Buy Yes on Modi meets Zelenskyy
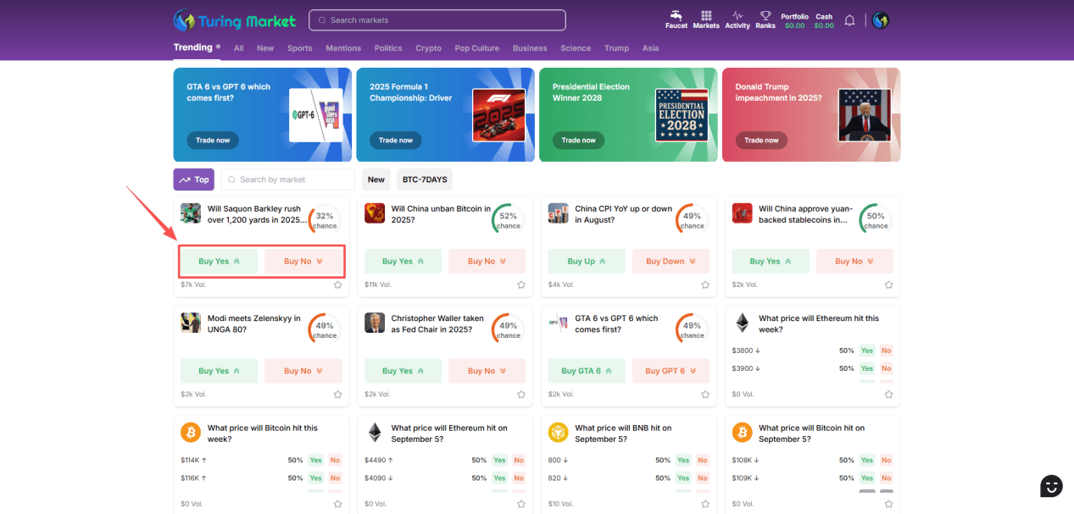 point(220,371)
